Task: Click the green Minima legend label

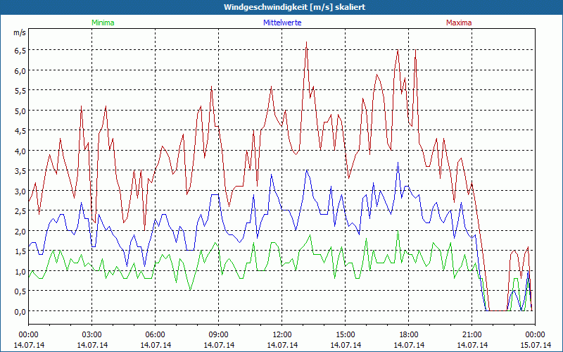Action: pos(103,23)
